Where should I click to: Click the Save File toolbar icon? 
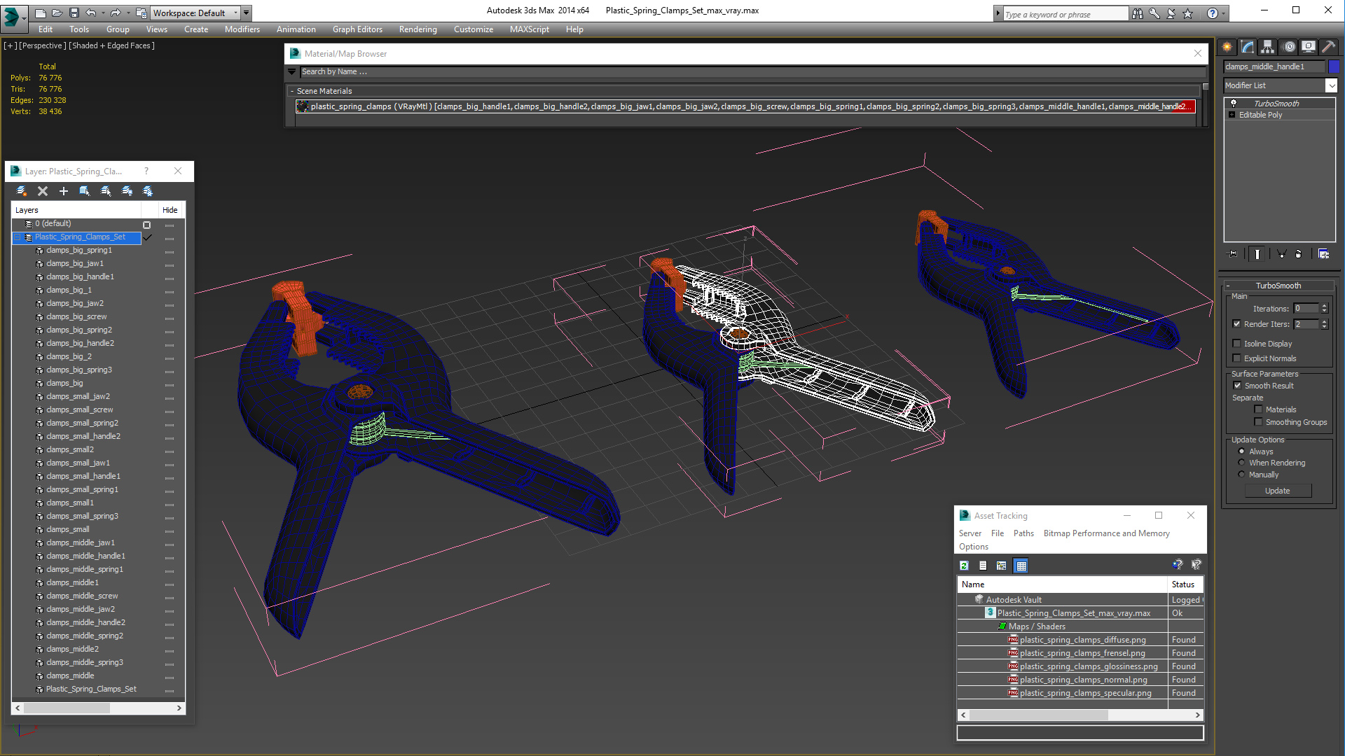[x=74, y=13]
